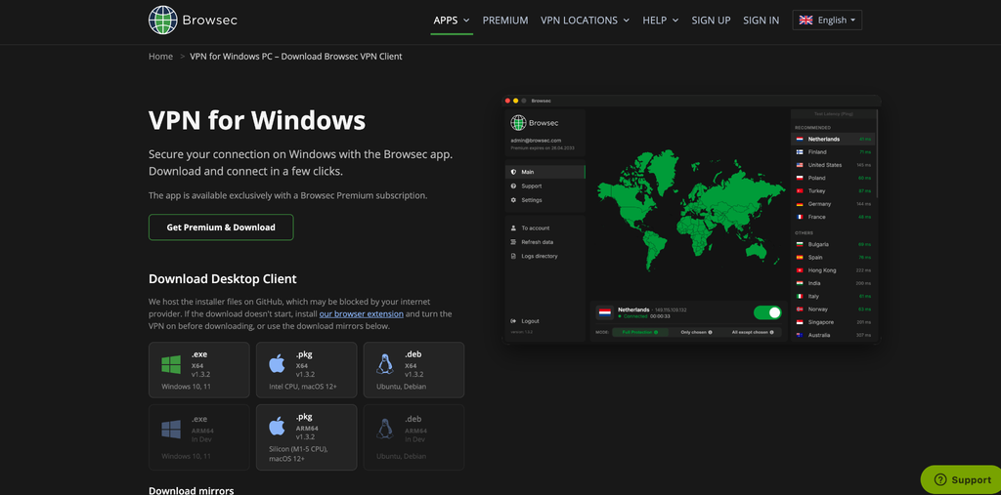The height and width of the screenshot is (495, 1001).
Task: Click the green world map in app preview
Action: pyautogui.click(x=691, y=209)
